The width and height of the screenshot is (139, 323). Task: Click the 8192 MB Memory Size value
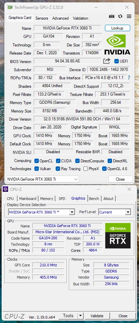point(50,111)
